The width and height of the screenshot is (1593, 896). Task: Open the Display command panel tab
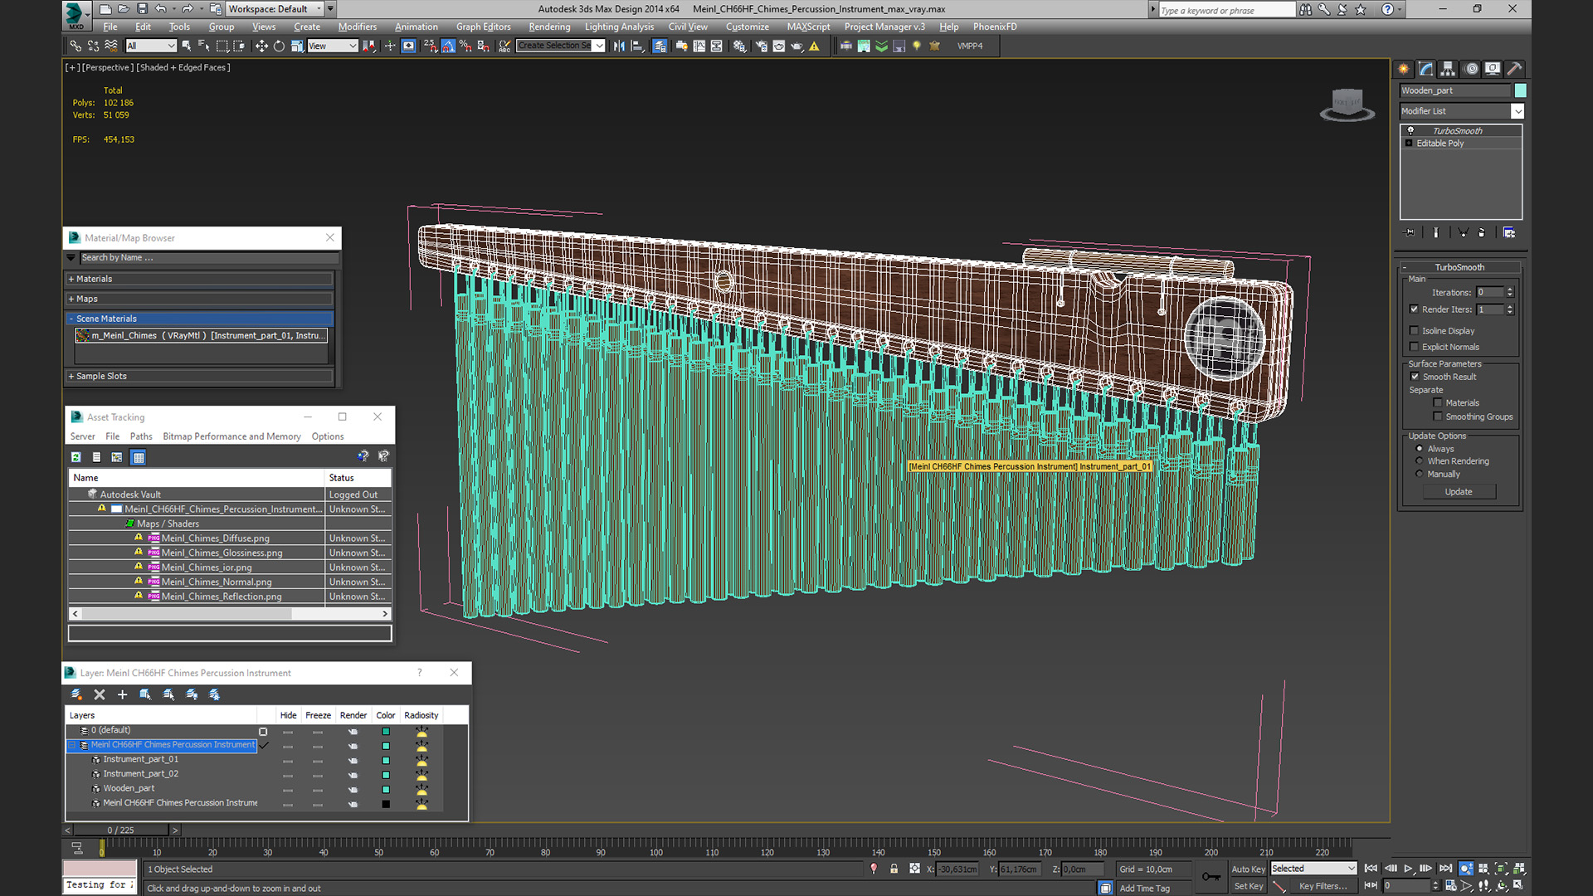(x=1493, y=69)
